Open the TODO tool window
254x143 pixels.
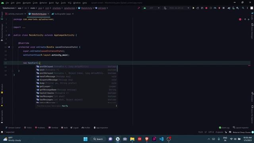coord(28,128)
